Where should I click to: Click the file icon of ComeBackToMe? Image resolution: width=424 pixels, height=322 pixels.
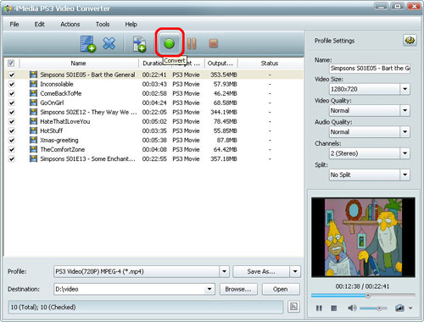coord(33,93)
